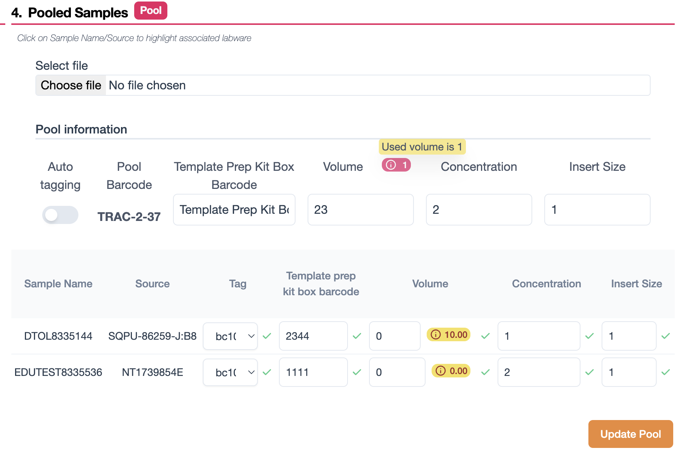680x460 pixels.
Task: Click the 10.00 volume warning badge
Action: pyautogui.click(x=449, y=335)
